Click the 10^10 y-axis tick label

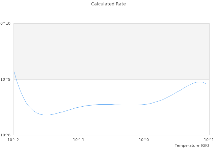pyautogui.click(x=5, y=23)
